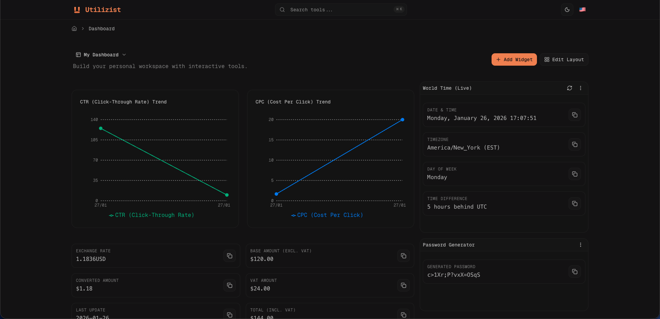Image resolution: width=660 pixels, height=319 pixels.
Task: Open the Password Generator options menu
Action: (x=581, y=245)
